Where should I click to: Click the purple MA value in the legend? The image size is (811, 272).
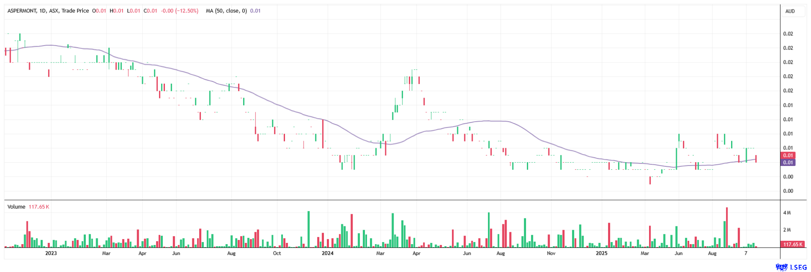tap(255, 11)
